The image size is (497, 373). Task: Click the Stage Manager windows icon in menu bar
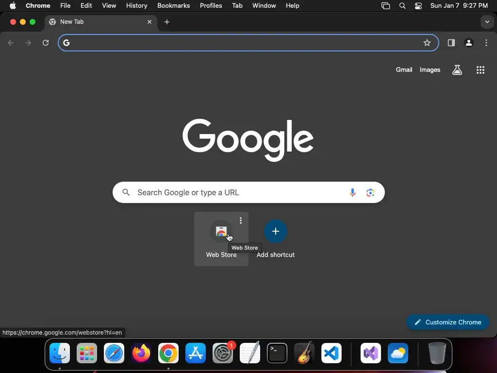385,6
